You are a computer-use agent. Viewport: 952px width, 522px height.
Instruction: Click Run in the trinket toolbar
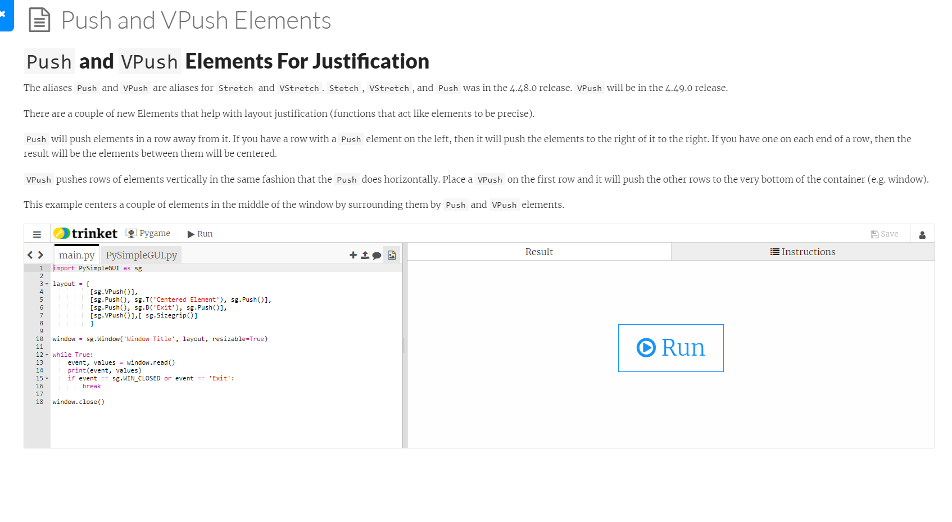(200, 234)
